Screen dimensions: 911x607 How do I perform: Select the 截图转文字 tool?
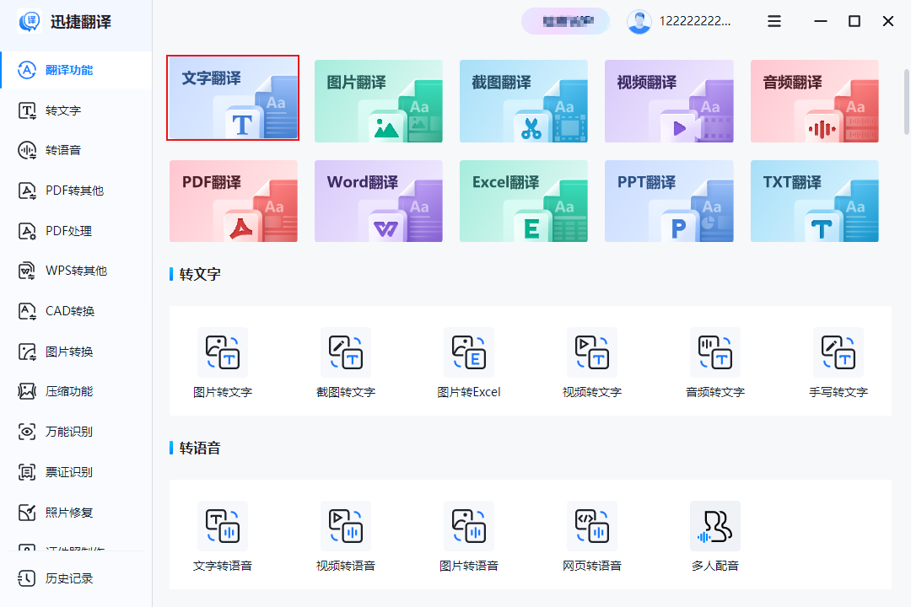pyautogui.click(x=345, y=361)
